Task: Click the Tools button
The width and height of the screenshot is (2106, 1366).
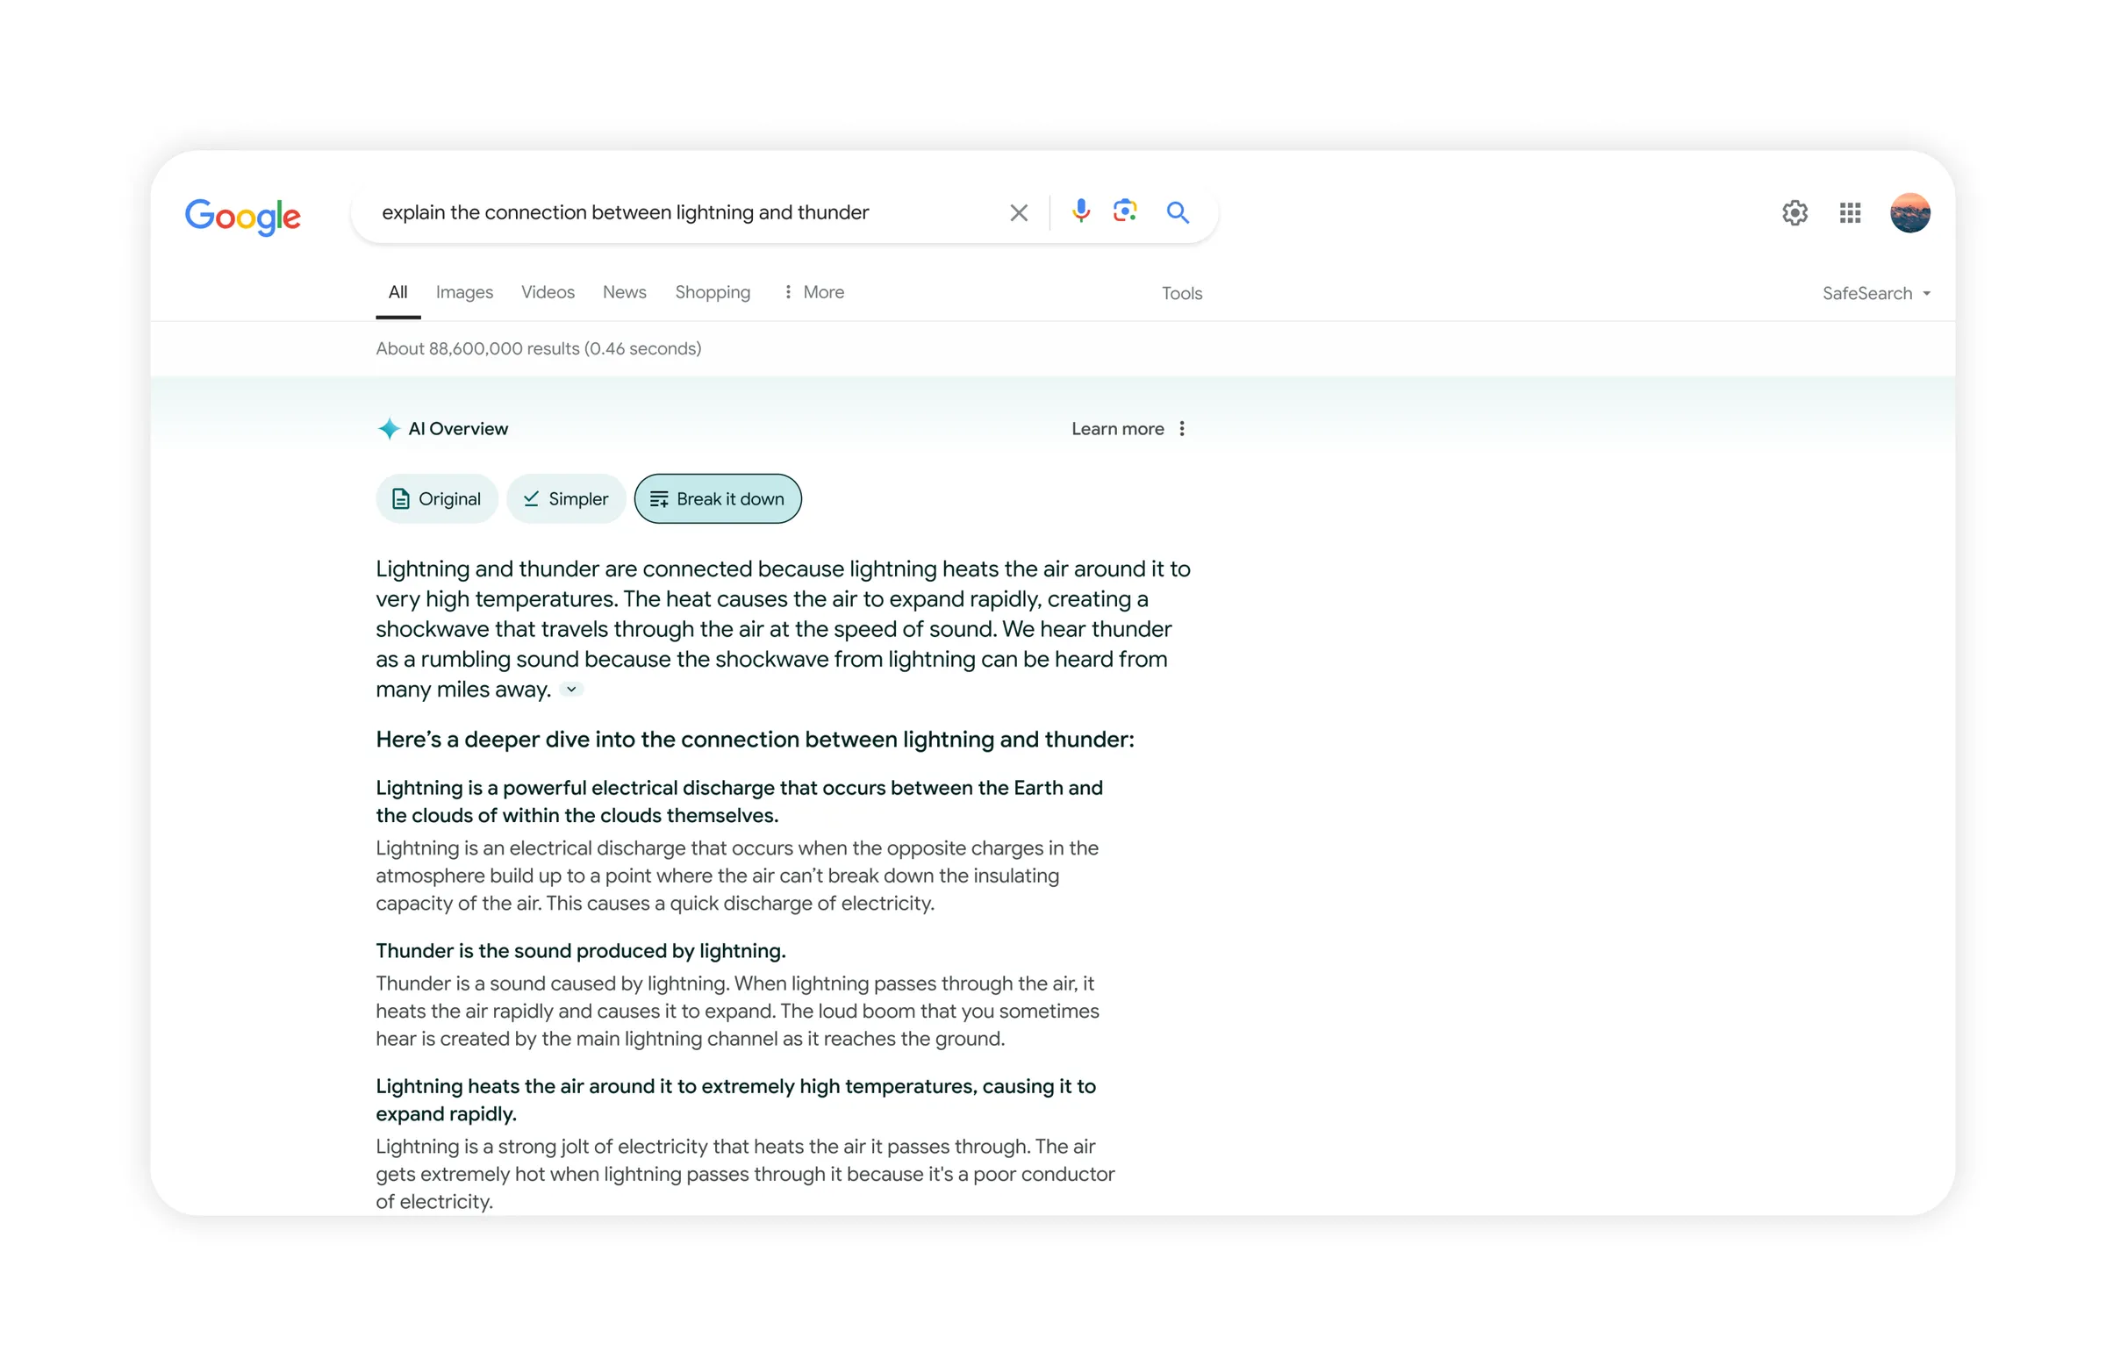Action: pos(1182,293)
